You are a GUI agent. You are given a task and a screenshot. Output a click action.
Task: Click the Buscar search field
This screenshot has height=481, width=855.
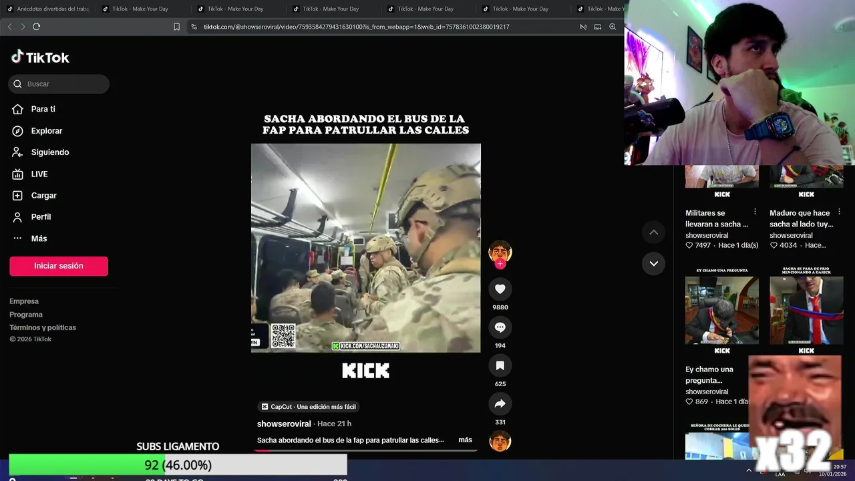point(59,84)
